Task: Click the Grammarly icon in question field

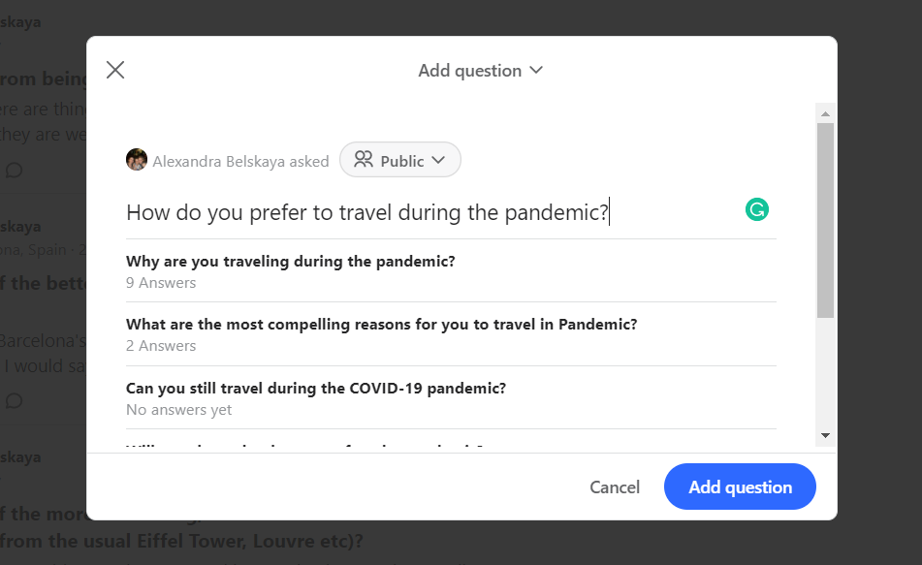Action: tap(756, 209)
